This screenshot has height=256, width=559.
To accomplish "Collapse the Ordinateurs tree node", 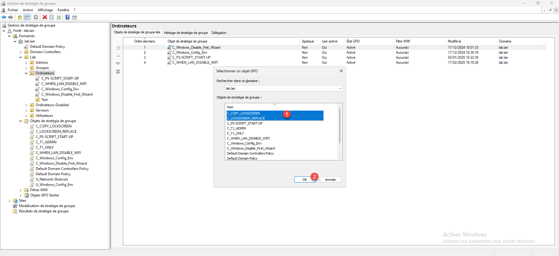I will click(26, 73).
